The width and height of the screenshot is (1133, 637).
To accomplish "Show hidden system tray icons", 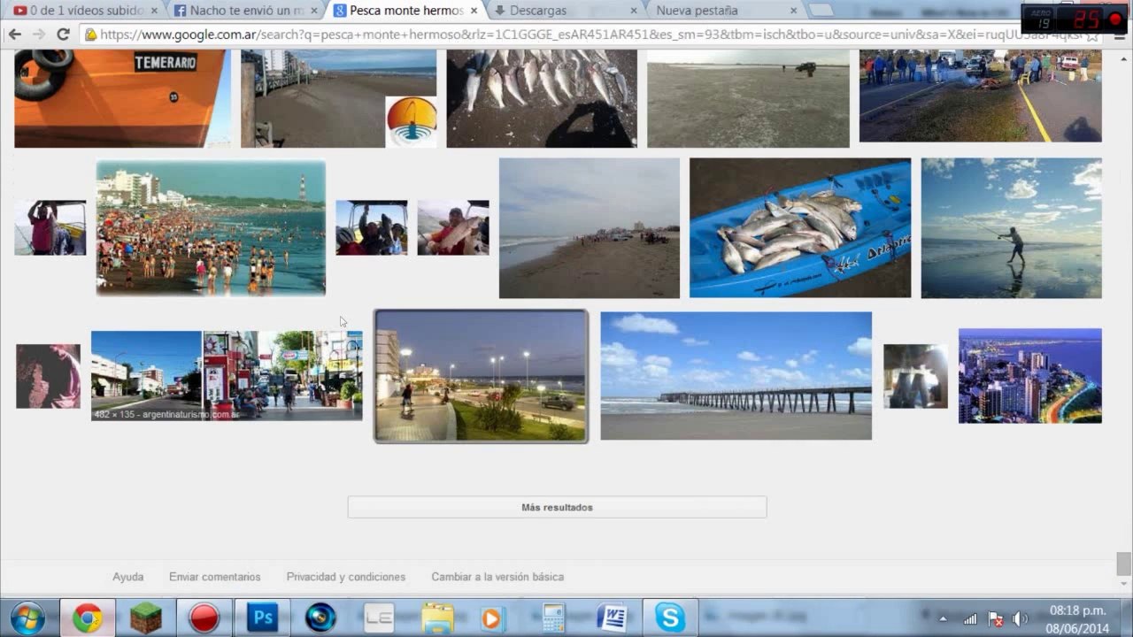I will [x=943, y=619].
